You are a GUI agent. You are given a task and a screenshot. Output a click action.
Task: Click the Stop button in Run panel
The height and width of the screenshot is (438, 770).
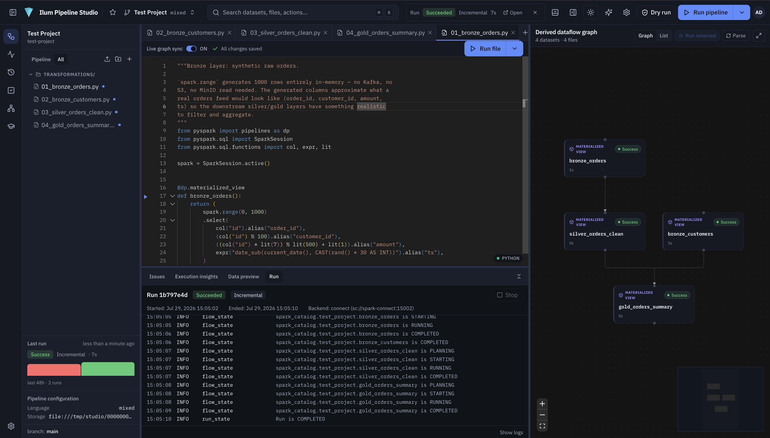point(507,295)
